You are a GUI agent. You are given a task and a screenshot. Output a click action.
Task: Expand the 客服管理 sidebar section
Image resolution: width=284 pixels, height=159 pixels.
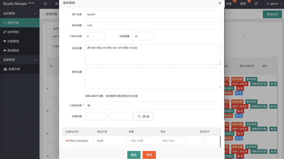(20, 60)
